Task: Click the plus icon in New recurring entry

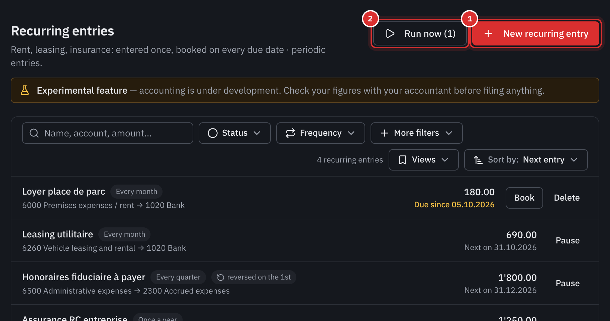Action: point(488,33)
